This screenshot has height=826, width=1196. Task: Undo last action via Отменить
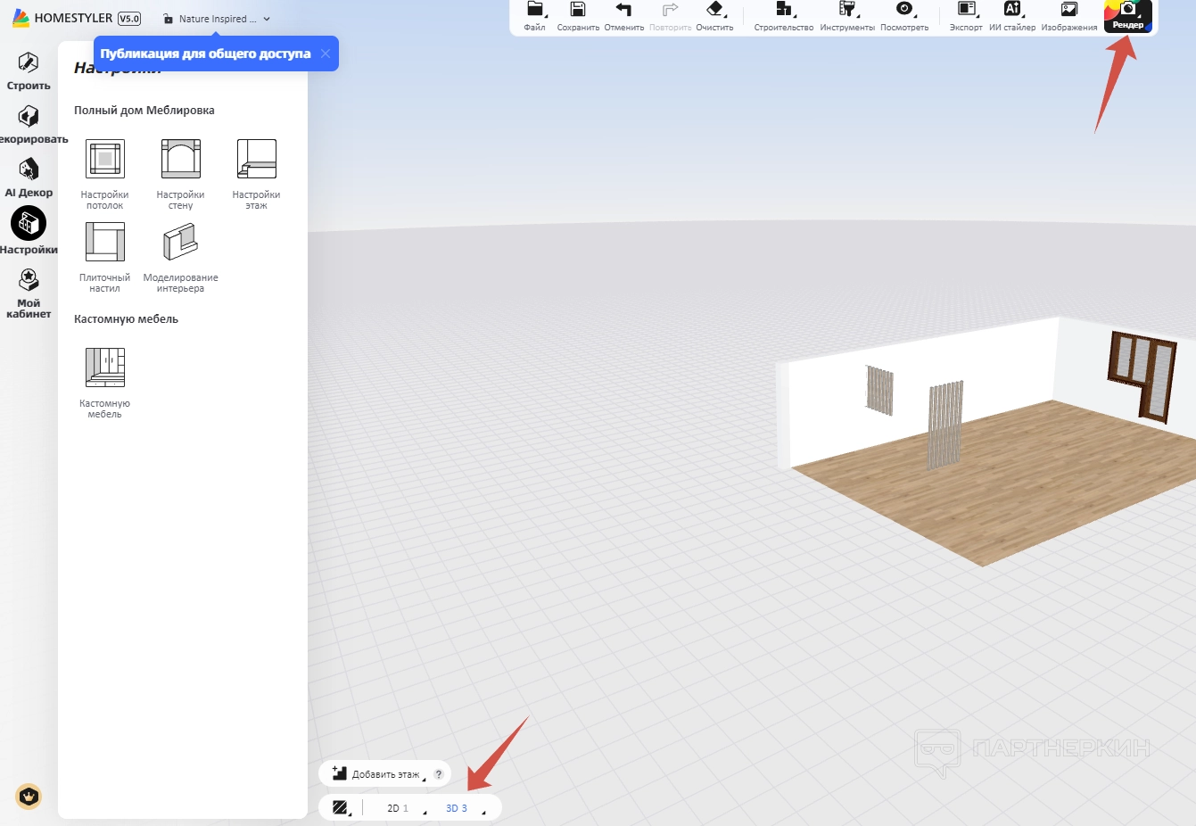[x=623, y=15]
